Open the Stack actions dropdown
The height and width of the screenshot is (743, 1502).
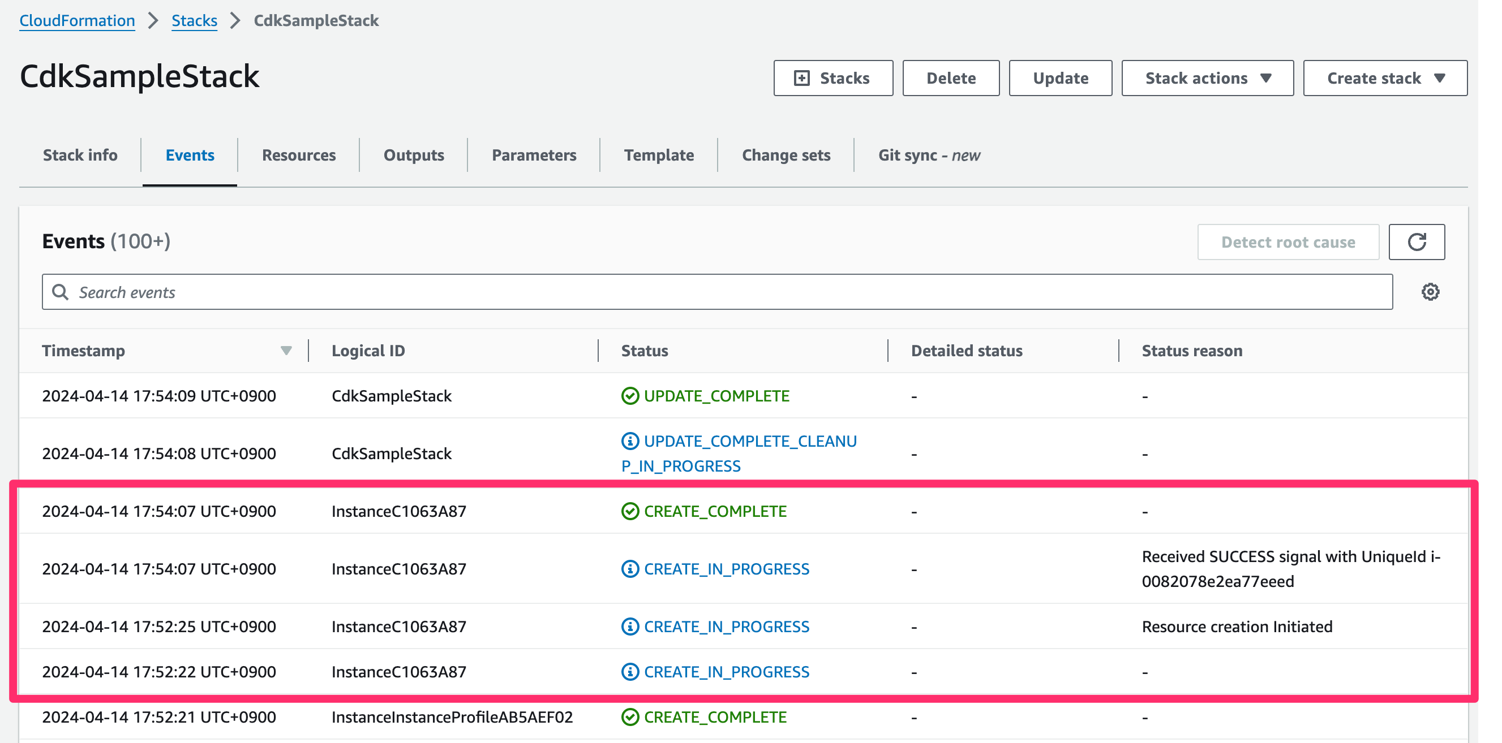point(1207,77)
